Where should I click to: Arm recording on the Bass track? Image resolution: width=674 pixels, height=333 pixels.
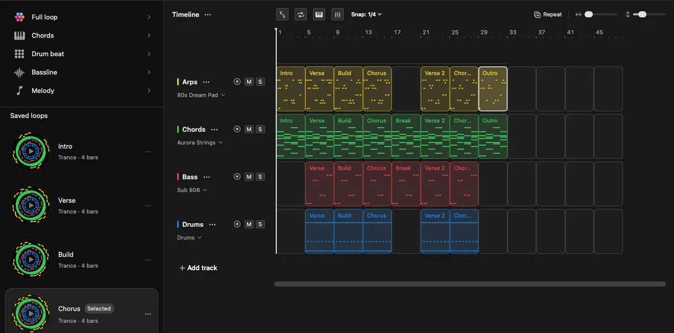point(237,177)
